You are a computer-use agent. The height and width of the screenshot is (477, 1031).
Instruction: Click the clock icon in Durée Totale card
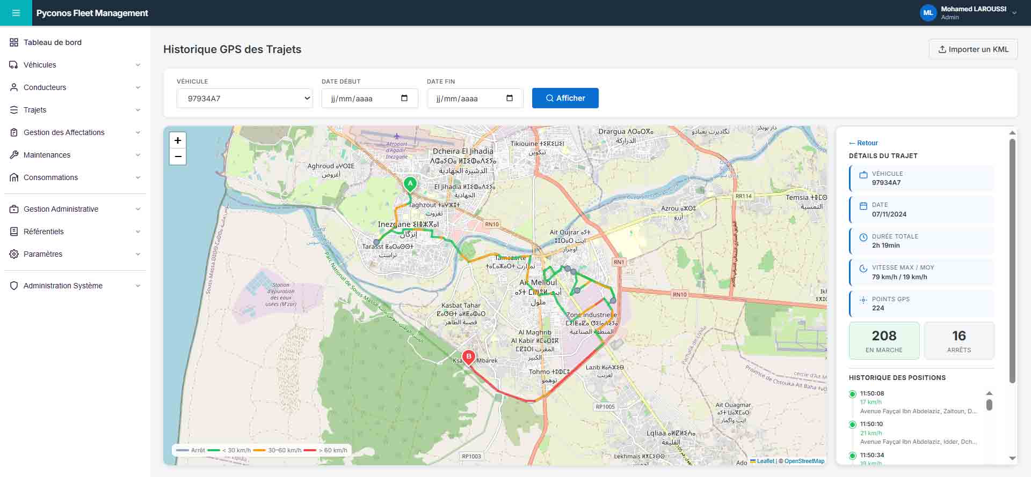863,237
